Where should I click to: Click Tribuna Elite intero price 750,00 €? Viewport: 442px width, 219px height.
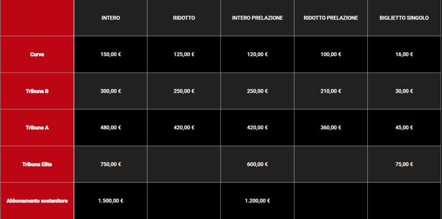pos(111,164)
